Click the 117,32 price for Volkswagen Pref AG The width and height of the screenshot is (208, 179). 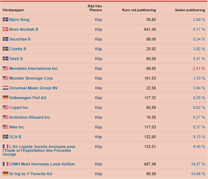(x=150, y=98)
